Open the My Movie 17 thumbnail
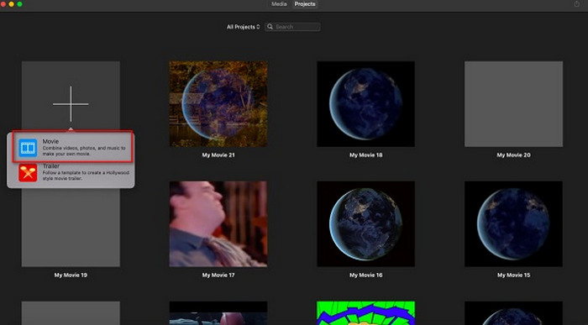Image resolution: width=588 pixels, height=325 pixels. point(218,223)
